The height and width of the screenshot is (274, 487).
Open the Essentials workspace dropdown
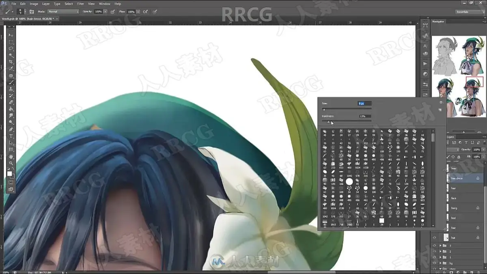[x=470, y=12]
